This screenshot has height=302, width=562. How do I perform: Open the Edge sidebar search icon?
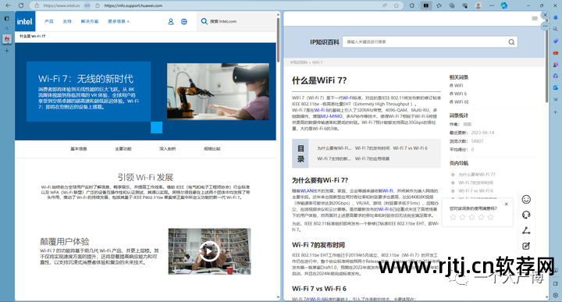(556, 29)
